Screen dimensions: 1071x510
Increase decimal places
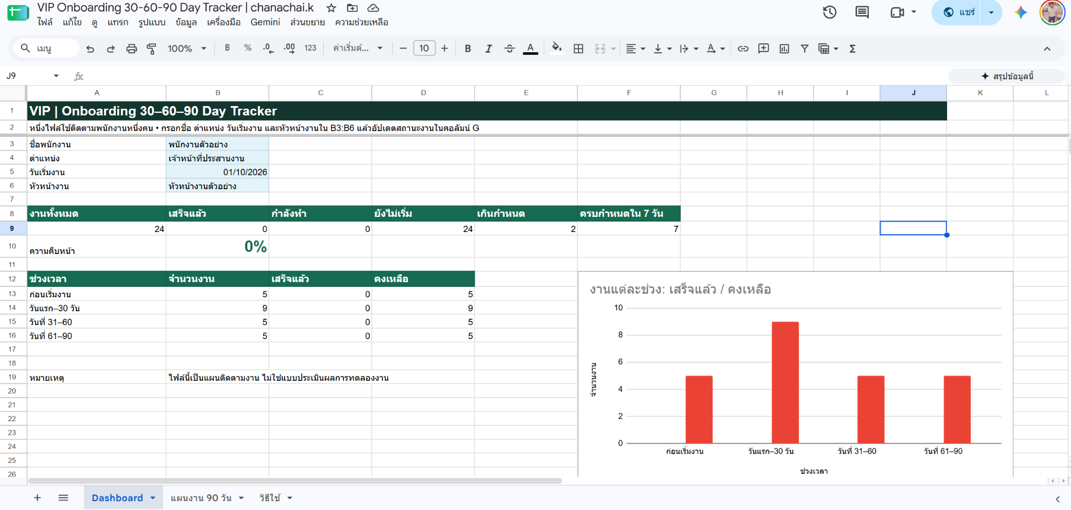point(289,48)
